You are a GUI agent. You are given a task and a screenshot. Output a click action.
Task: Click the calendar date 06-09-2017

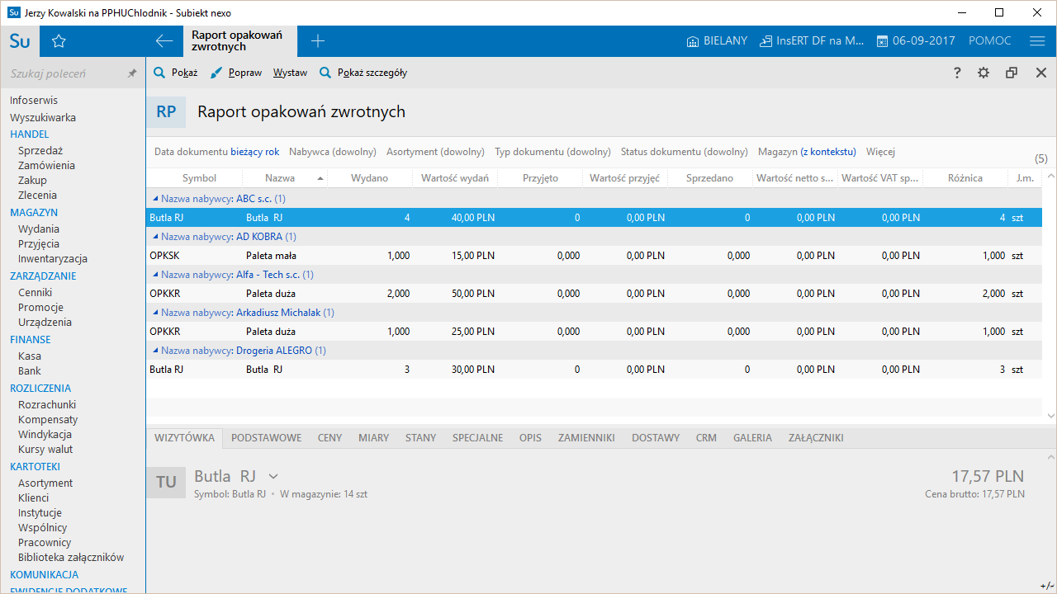[915, 41]
